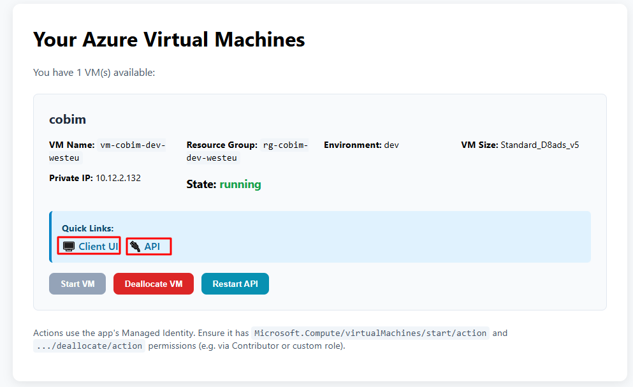Click the vm-cobim-dev-westeu VM name value
Screen dimensions: 633x387
132,145
